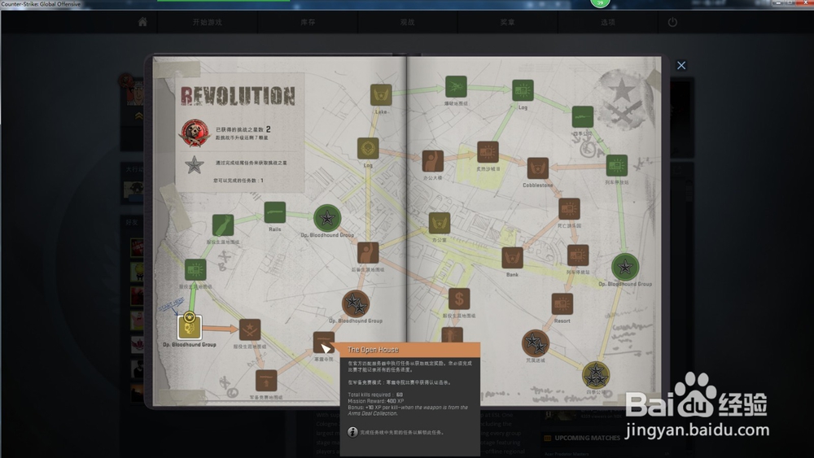Click the 您可以完成的任务数 : 1 text
The height and width of the screenshot is (458, 814).
coord(239,181)
